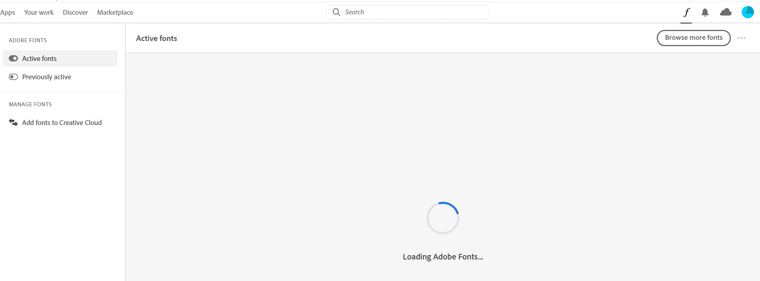
Task: Open the Marketplace tab
Action: click(x=115, y=12)
